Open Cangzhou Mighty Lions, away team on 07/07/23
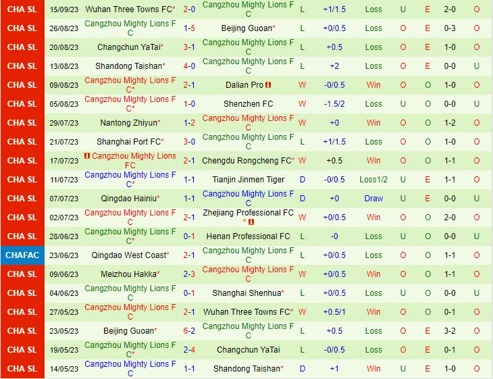The image size is (493, 379). tap(248, 199)
